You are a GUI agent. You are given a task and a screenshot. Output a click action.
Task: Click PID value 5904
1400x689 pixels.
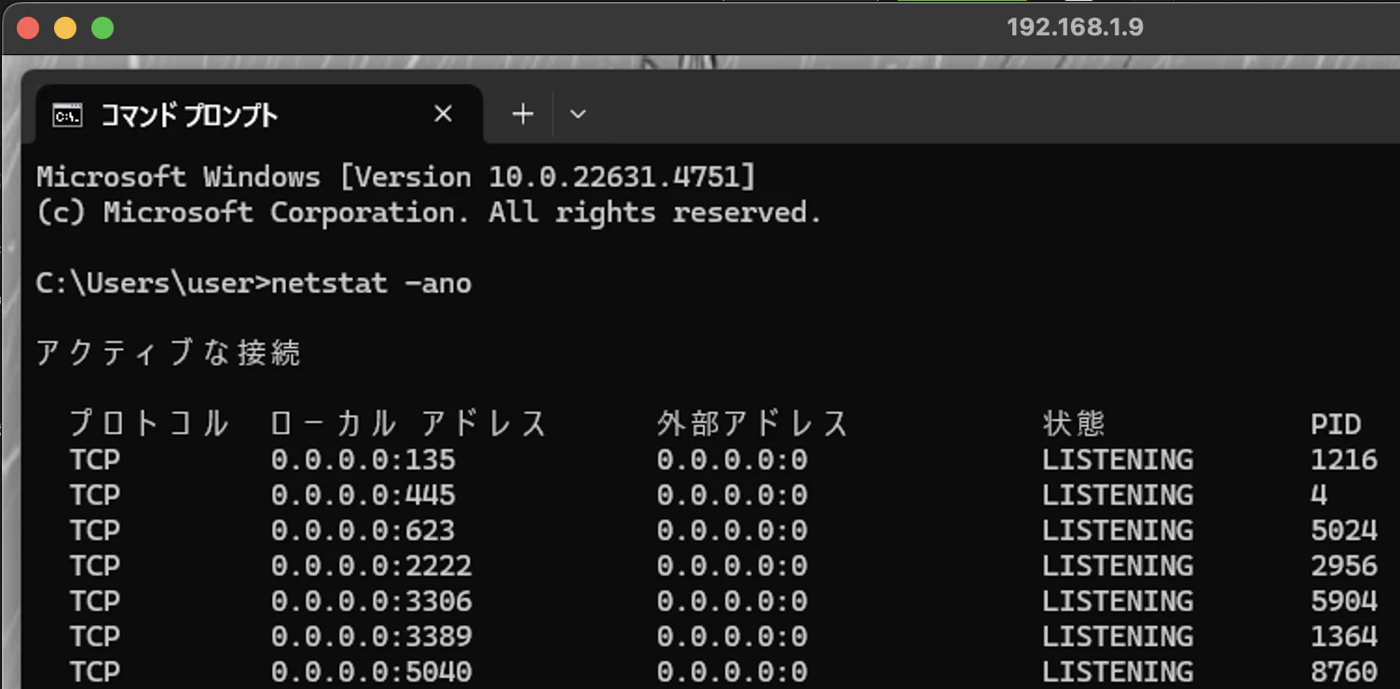point(1344,601)
